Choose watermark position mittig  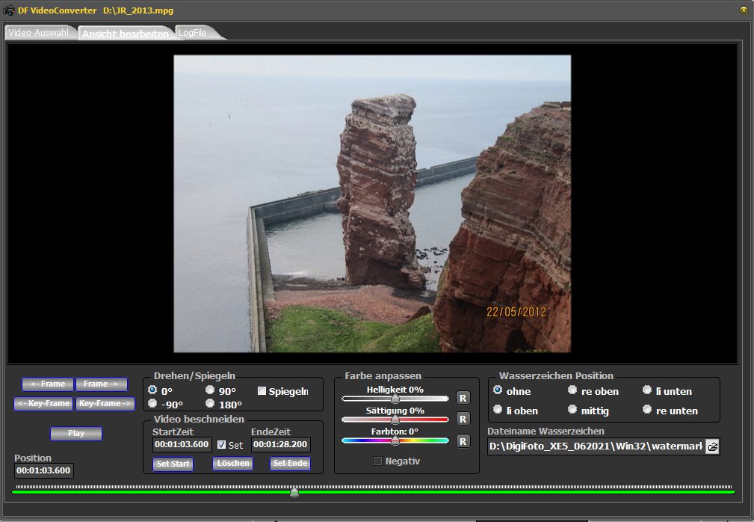572,410
